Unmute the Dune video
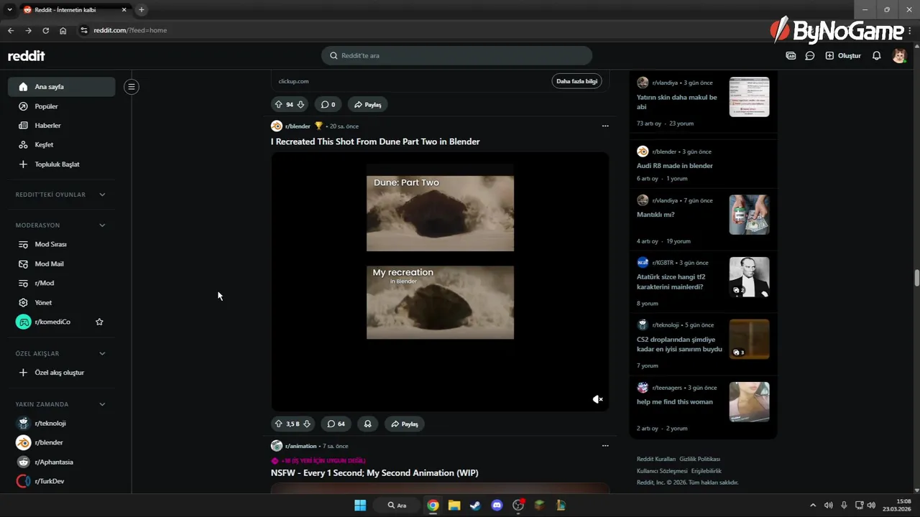The image size is (920, 517). pos(597,399)
